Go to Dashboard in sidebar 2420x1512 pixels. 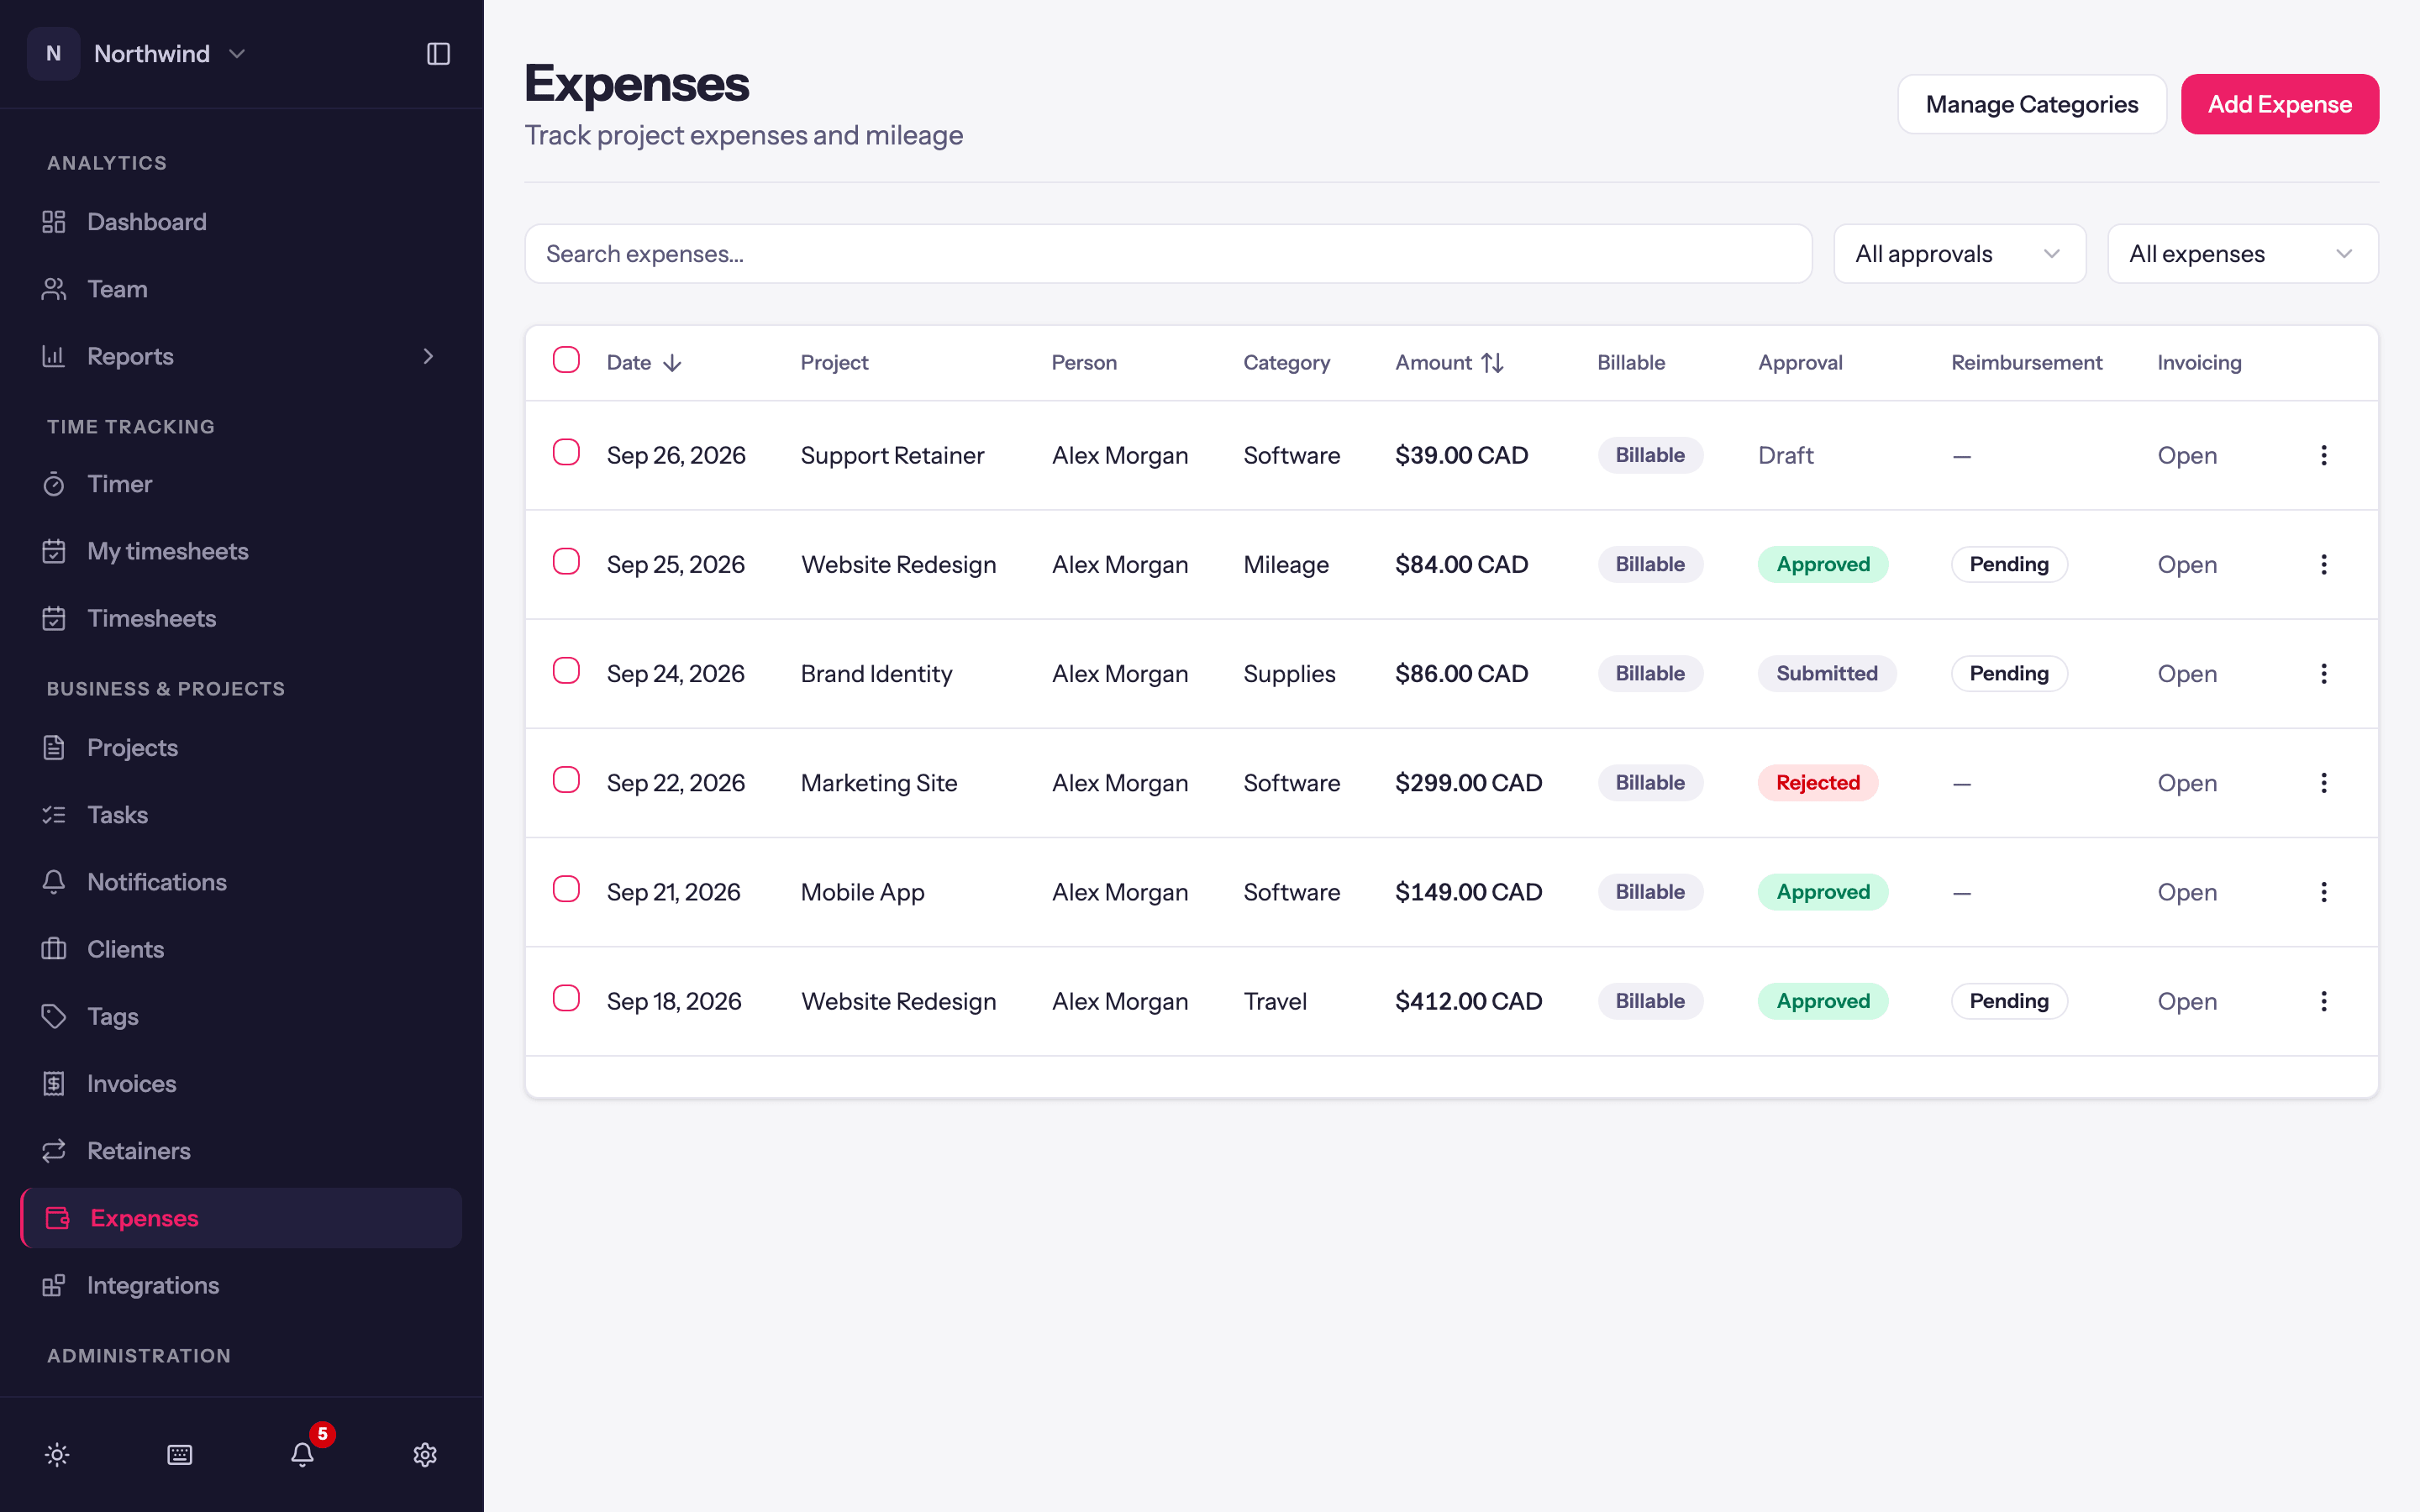point(241,222)
